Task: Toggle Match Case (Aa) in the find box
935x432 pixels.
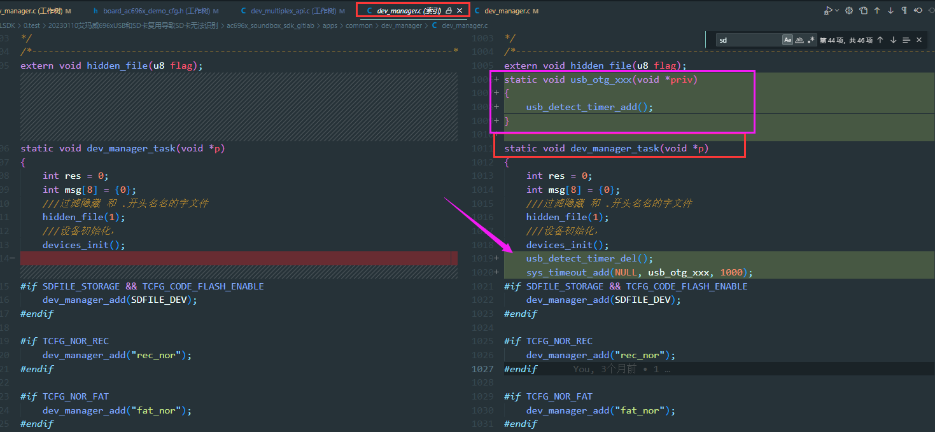Action: (x=787, y=39)
